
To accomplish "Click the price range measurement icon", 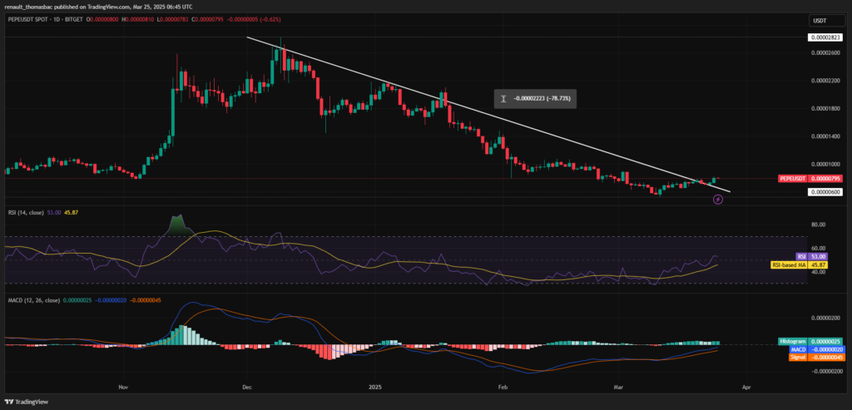I will [503, 98].
